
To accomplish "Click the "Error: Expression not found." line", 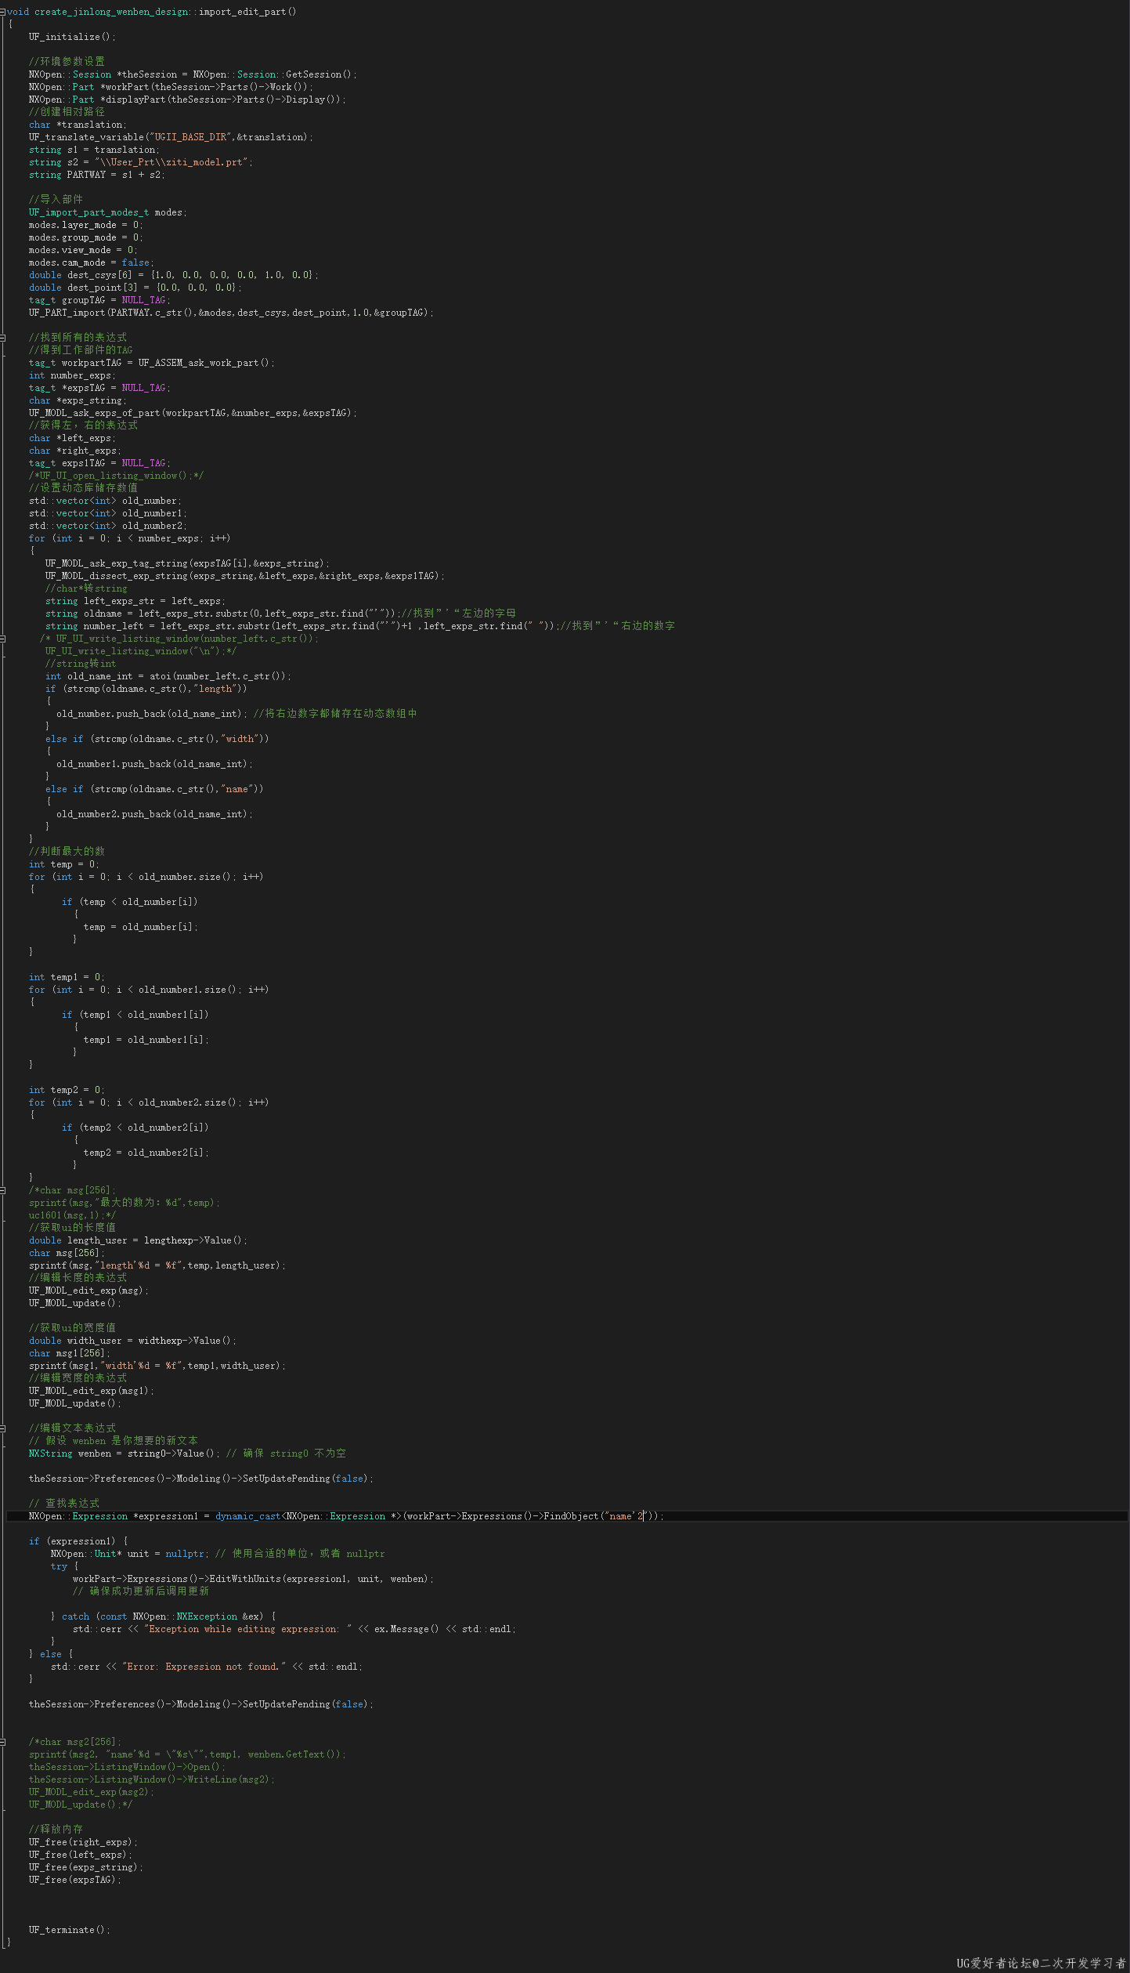I will click(207, 1667).
